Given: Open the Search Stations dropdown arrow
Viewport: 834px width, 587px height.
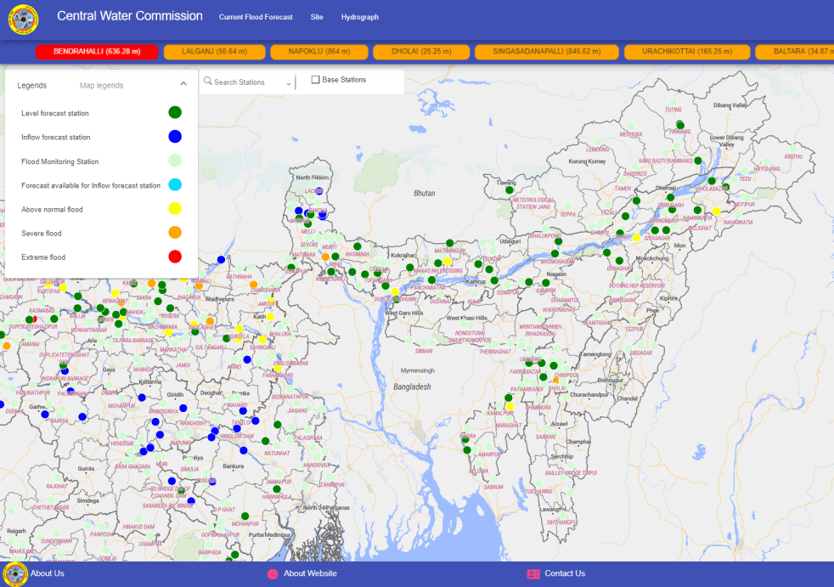Looking at the screenshot, I should coord(290,83).
